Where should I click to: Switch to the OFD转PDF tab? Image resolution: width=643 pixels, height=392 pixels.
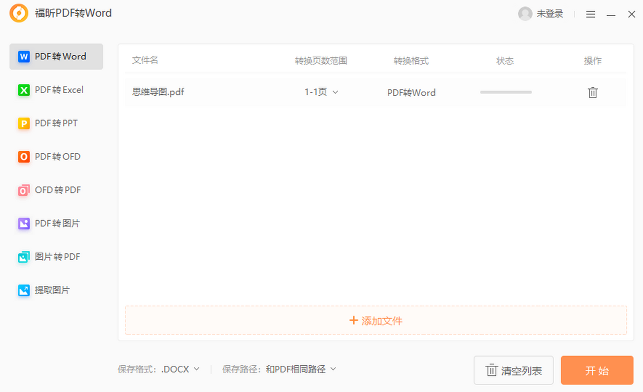(57, 190)
